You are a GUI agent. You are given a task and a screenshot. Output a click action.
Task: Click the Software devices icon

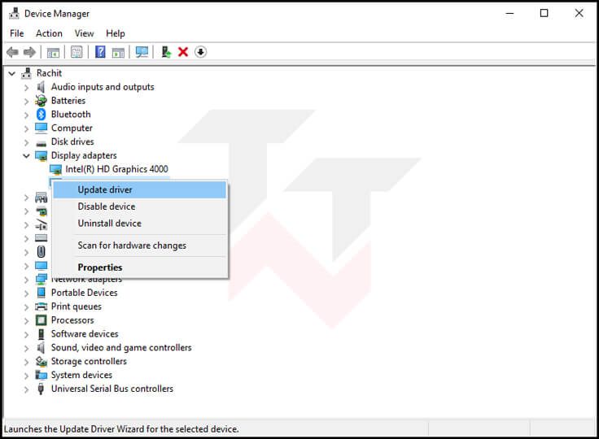(x=41, y=334)
